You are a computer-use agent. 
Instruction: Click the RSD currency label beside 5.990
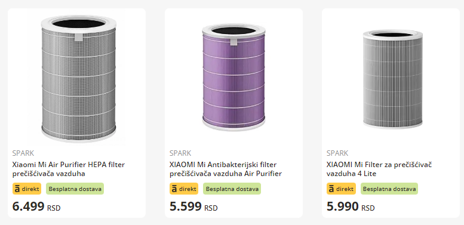click(368, 208)
